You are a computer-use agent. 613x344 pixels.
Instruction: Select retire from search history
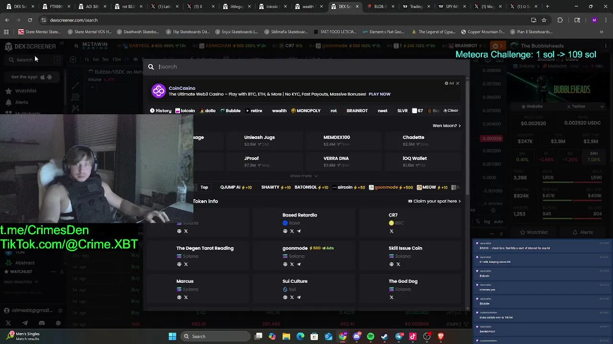[x=254, y=111]
